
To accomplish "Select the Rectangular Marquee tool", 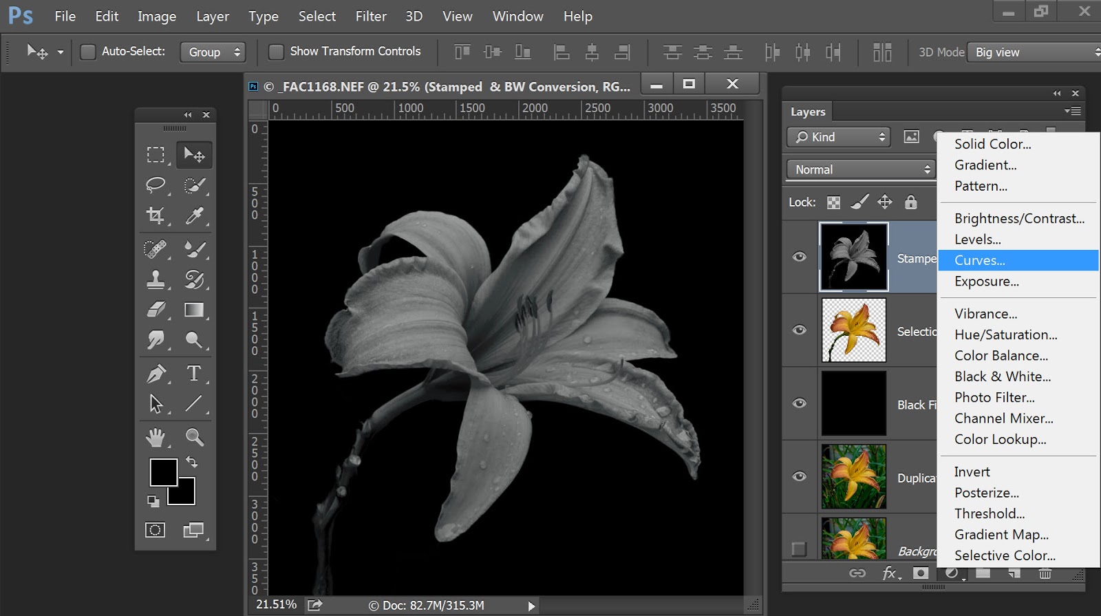I will [x=156, y=155].
